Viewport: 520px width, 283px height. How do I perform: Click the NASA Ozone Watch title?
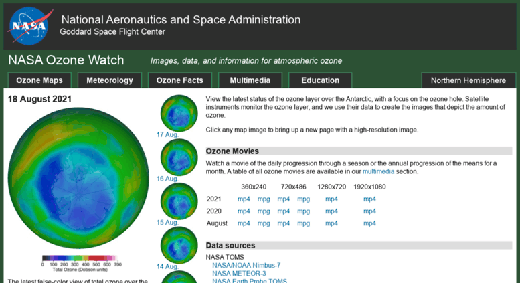tap(66, 60)
